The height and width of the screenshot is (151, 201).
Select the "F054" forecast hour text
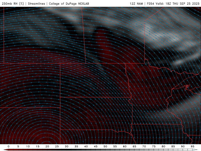150,4
